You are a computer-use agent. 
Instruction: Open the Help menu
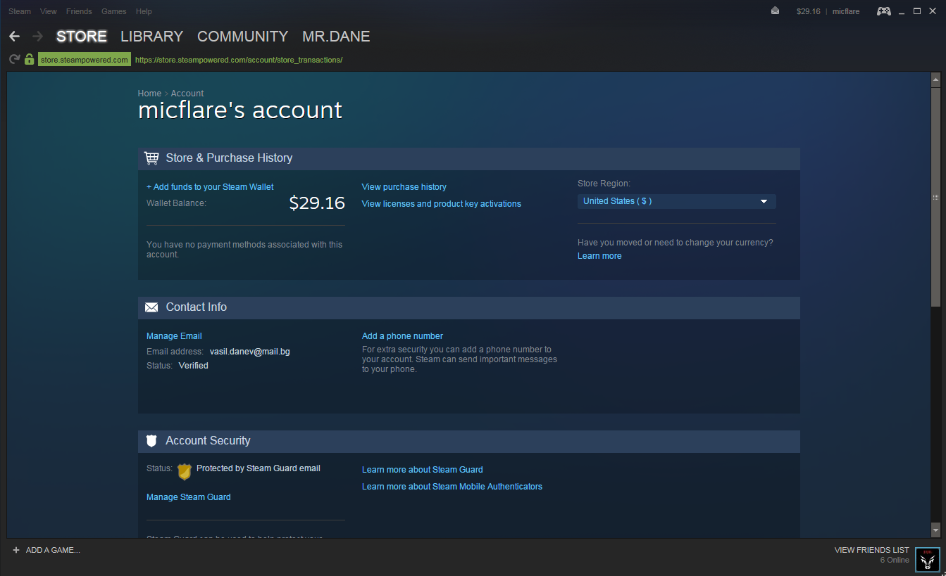(x=144, y=11)
